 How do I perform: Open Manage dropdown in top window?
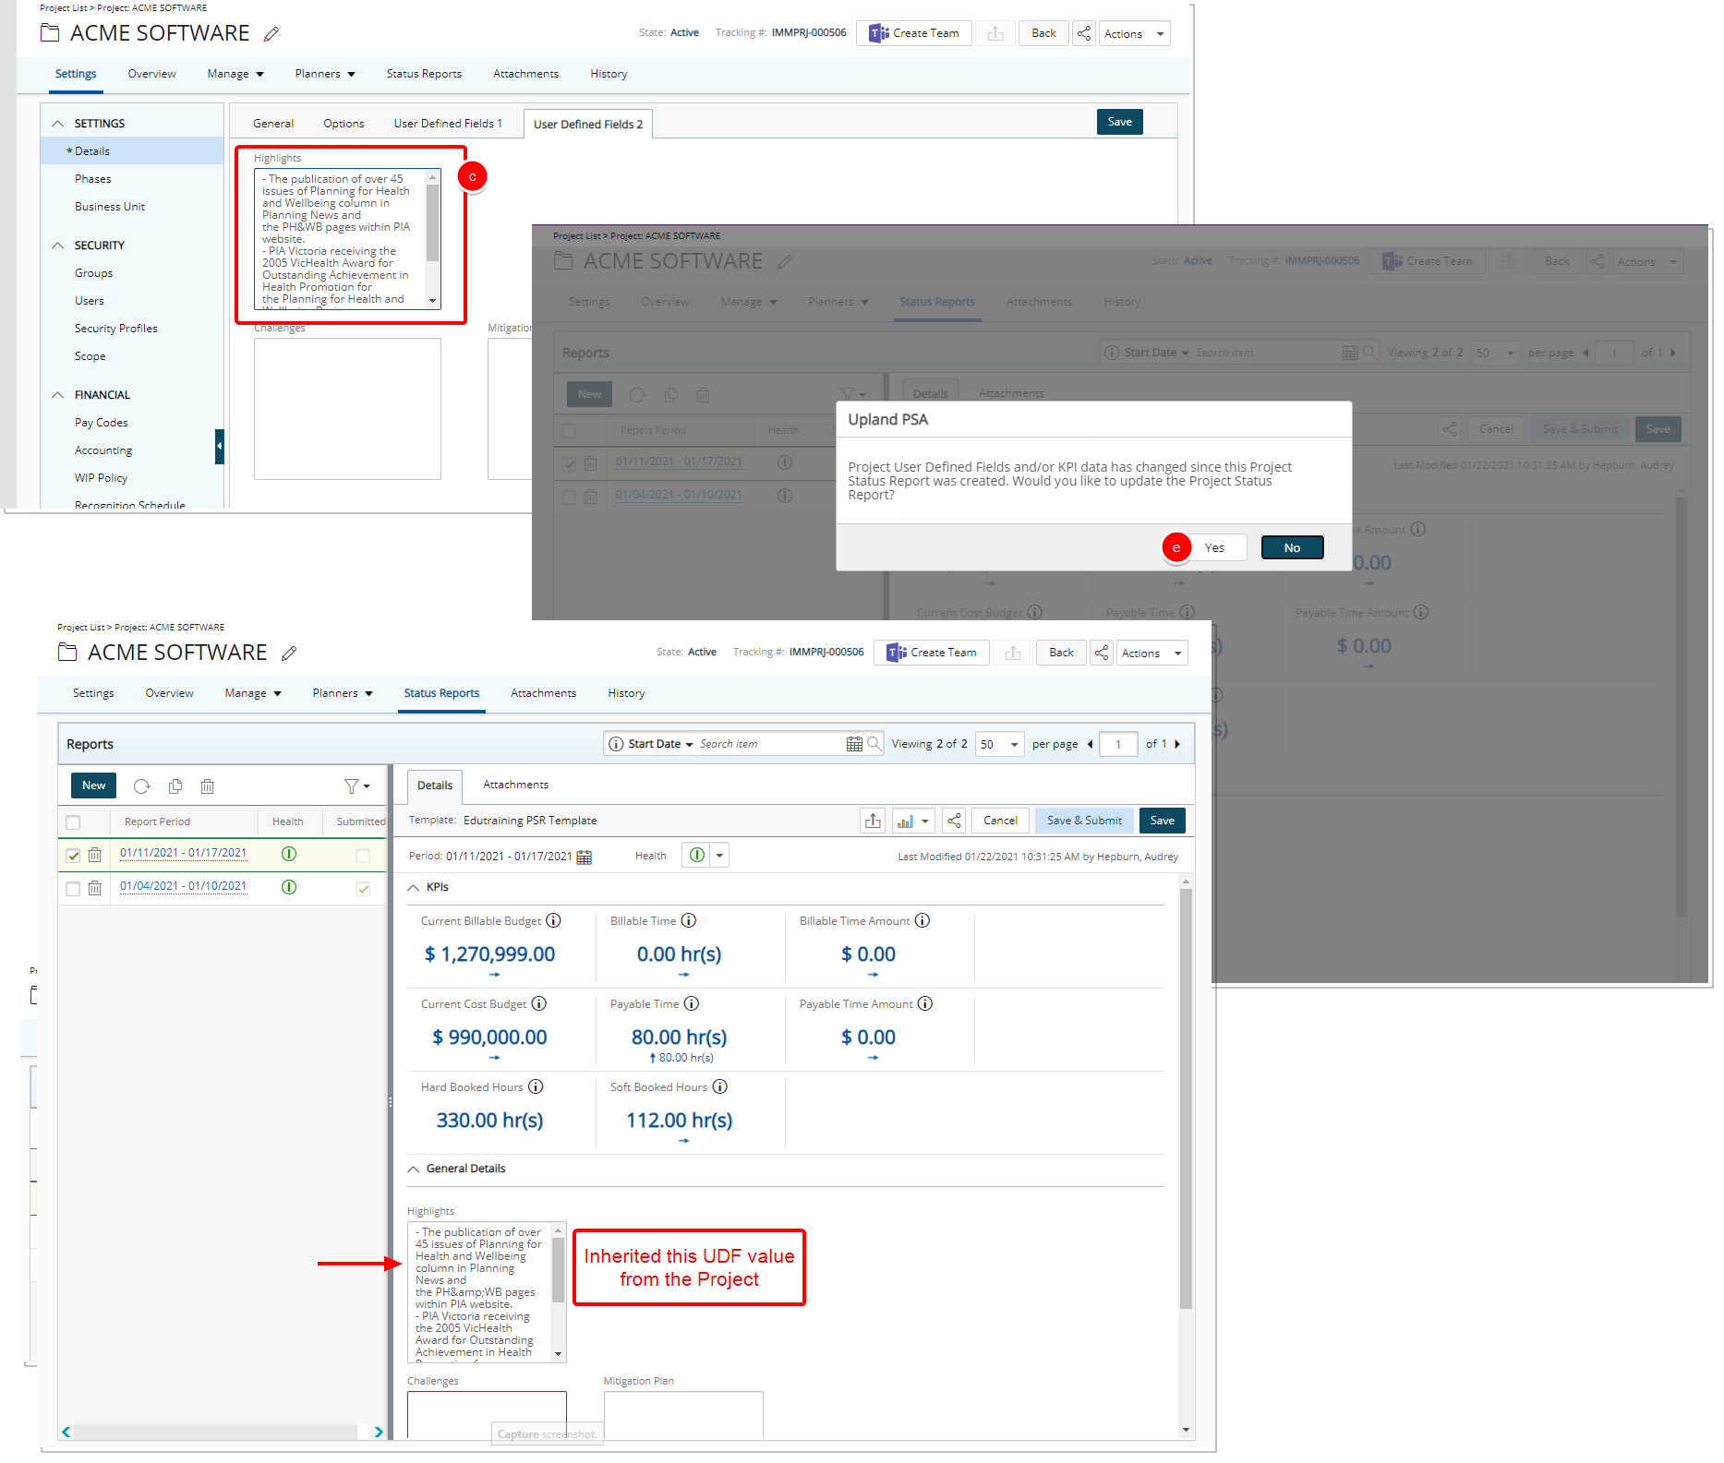coord(235,74)
